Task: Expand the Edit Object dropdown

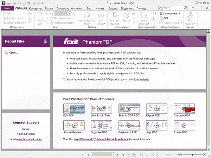Action: [105, 24]
